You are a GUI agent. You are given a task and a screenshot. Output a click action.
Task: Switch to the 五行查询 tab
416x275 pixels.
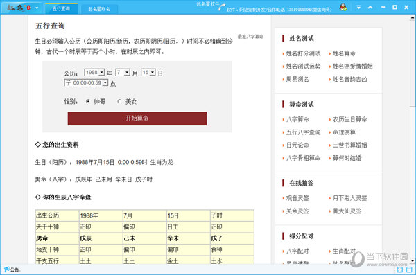tap(61, 9)
